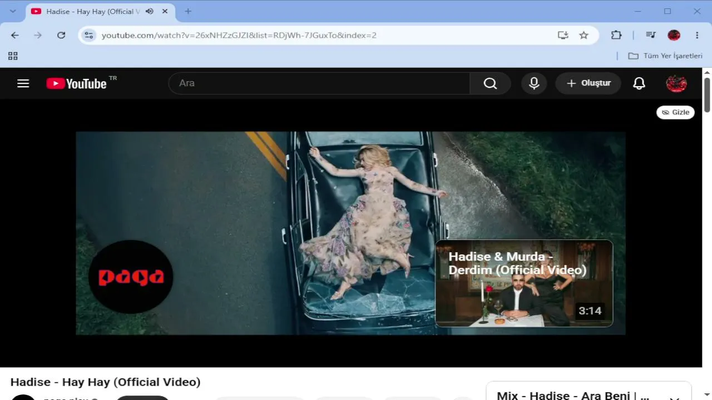View site information for youtube.com
Viewport: 712px width, 400px height.
click(88, 35)
